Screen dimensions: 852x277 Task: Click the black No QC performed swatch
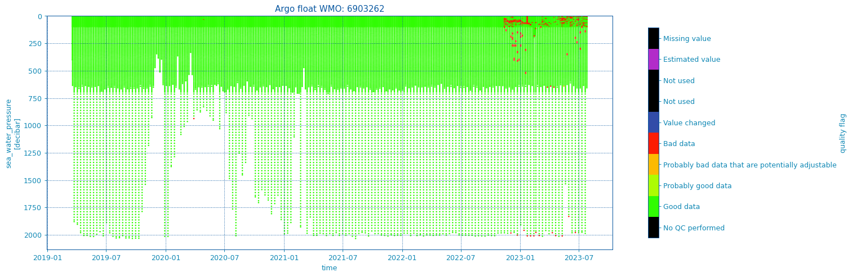pyautogui.click(x=653, y=228)
